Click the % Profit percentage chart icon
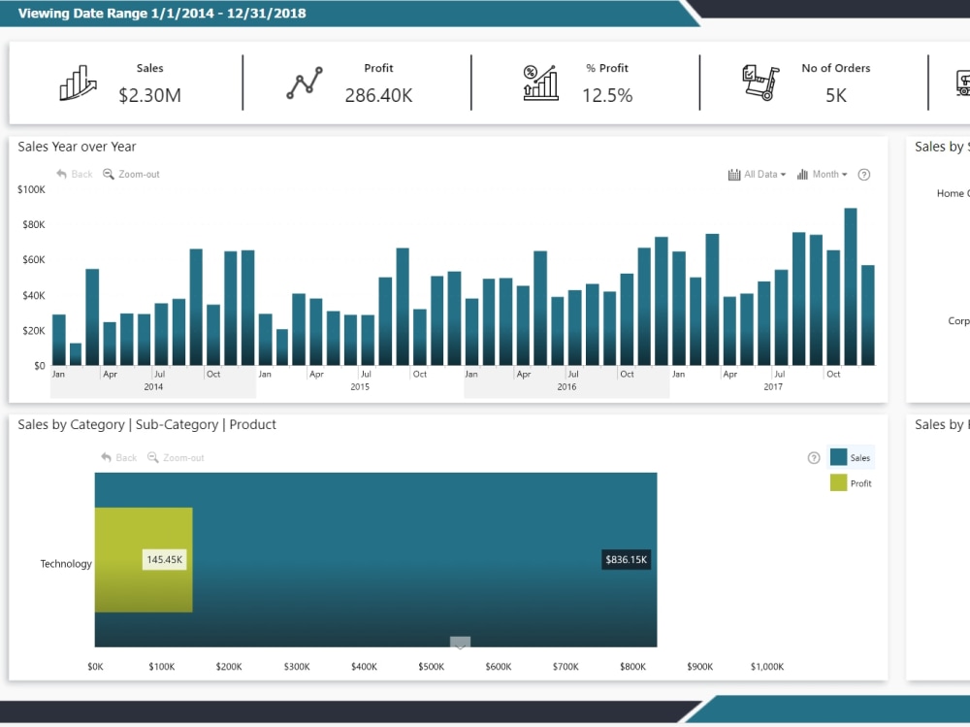 [539, 83]
